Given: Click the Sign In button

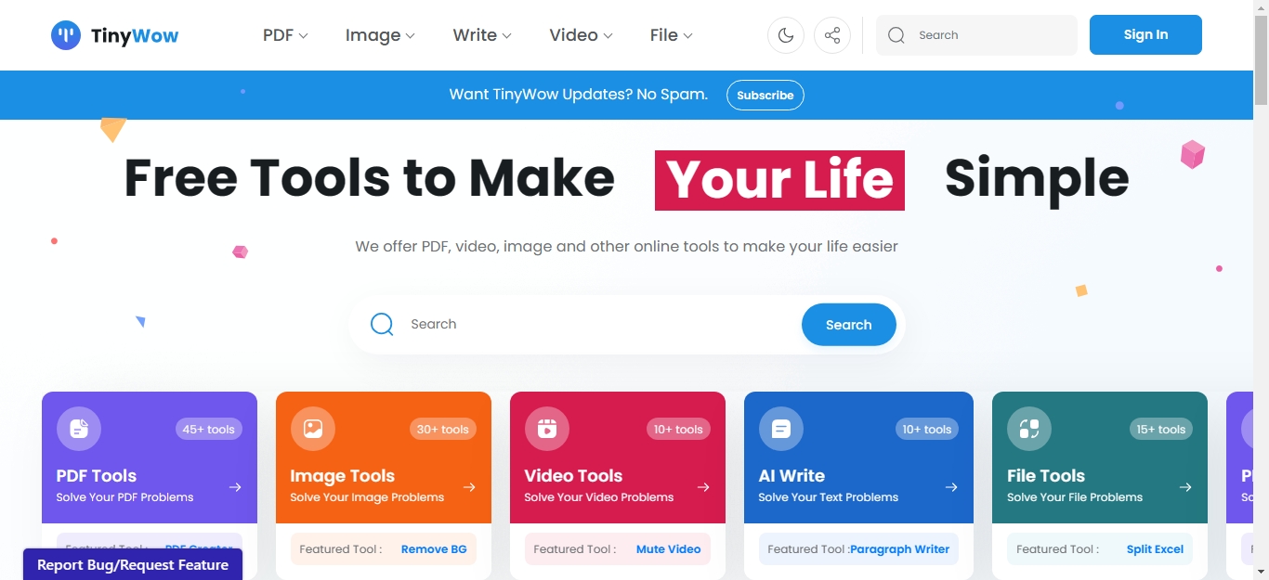Looking at the screenshot, I should 1145,35.
